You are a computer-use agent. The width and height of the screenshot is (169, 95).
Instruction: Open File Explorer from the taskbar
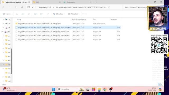tap(99, 89)
